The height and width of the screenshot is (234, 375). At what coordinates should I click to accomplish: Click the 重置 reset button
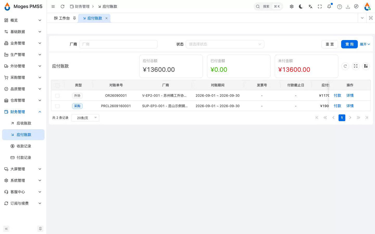pyautogui.click(x=330, y=44)
